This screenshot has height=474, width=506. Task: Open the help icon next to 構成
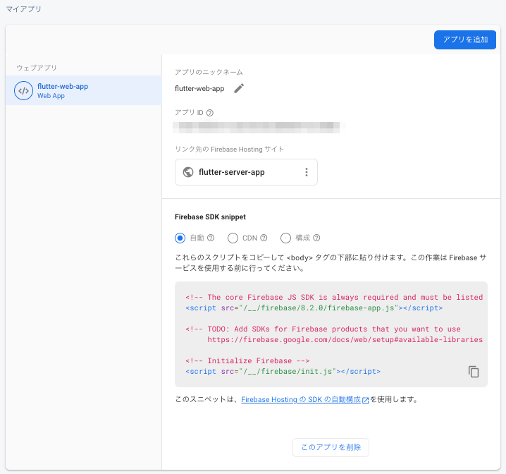(316, 238)
